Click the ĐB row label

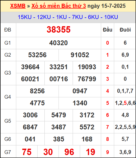click(x=8, y=30)
